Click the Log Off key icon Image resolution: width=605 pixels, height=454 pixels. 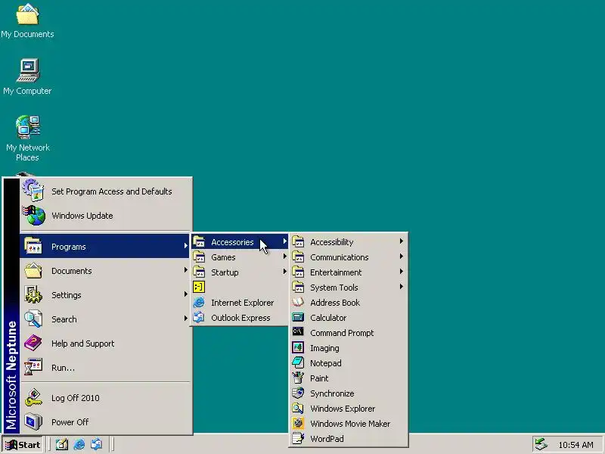pos(33,398)
